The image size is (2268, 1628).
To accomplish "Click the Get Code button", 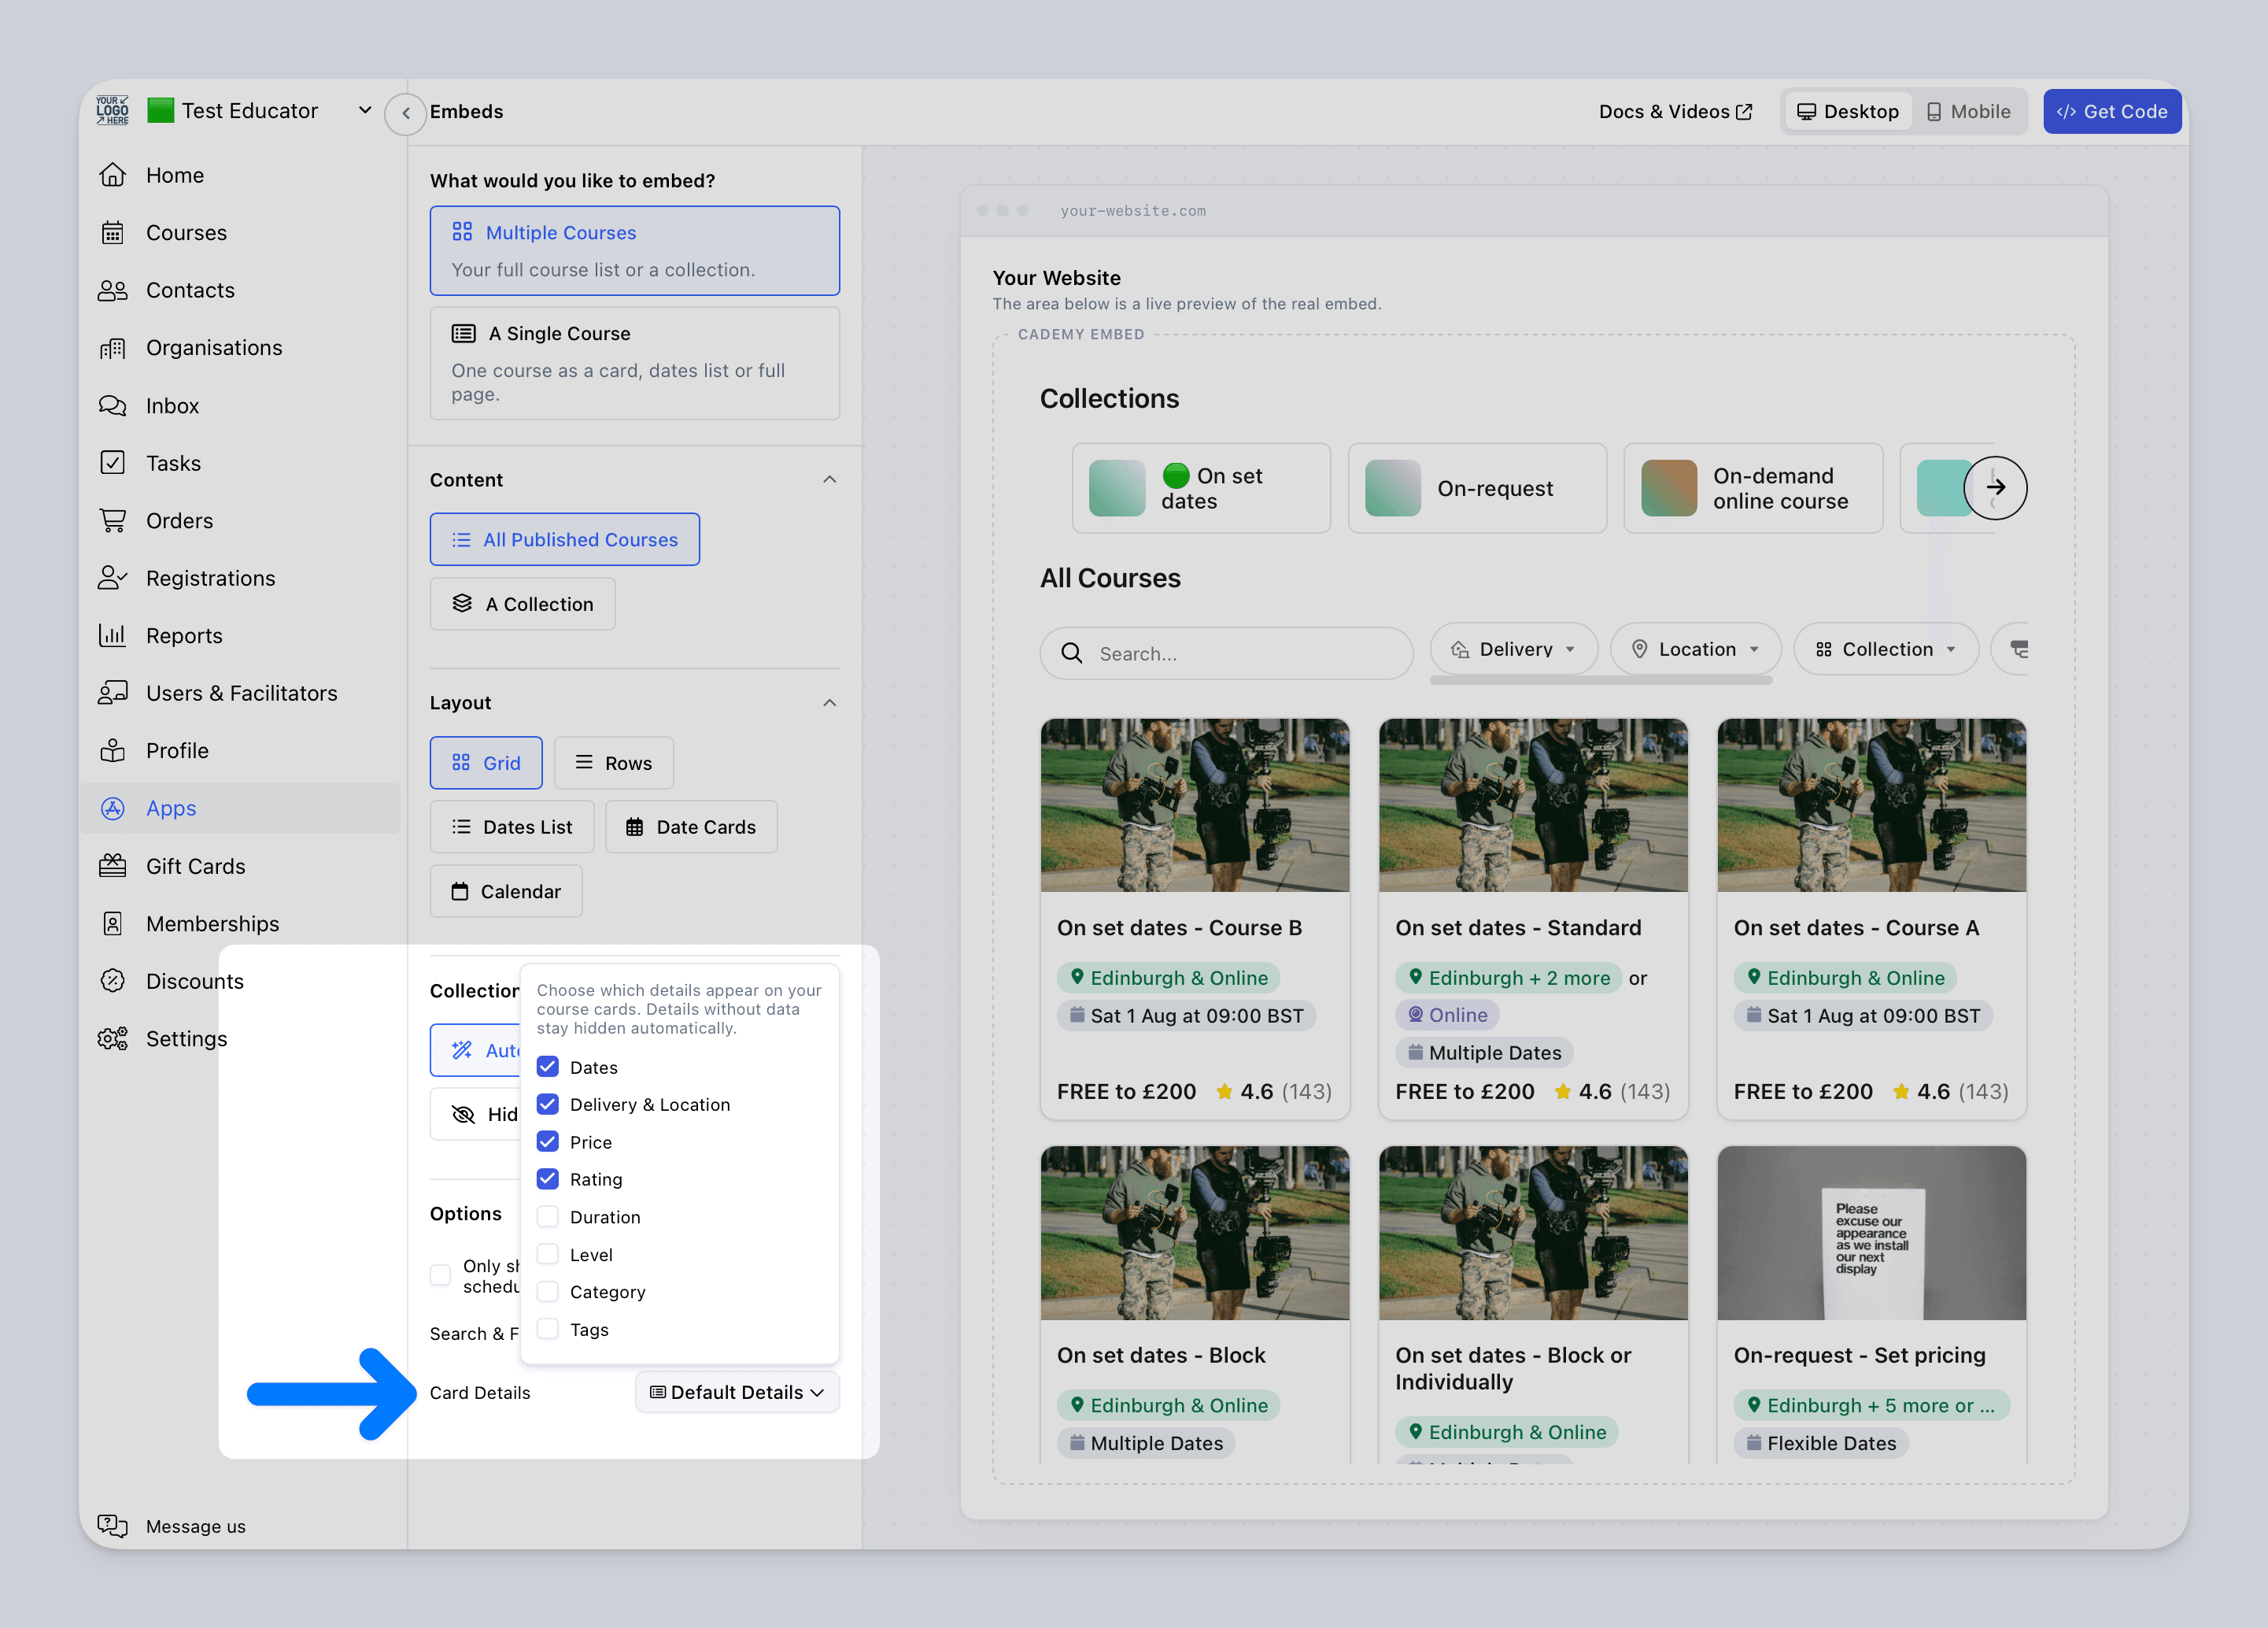I will click(2112, 112).
